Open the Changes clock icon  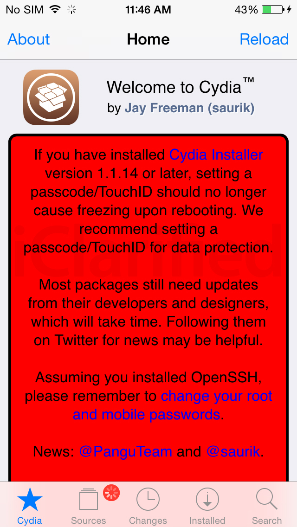point(148,500)
